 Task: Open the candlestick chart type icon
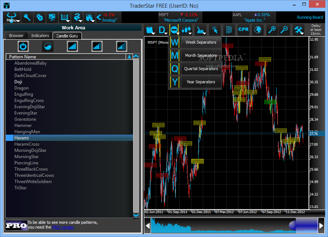tap(186, 30)
